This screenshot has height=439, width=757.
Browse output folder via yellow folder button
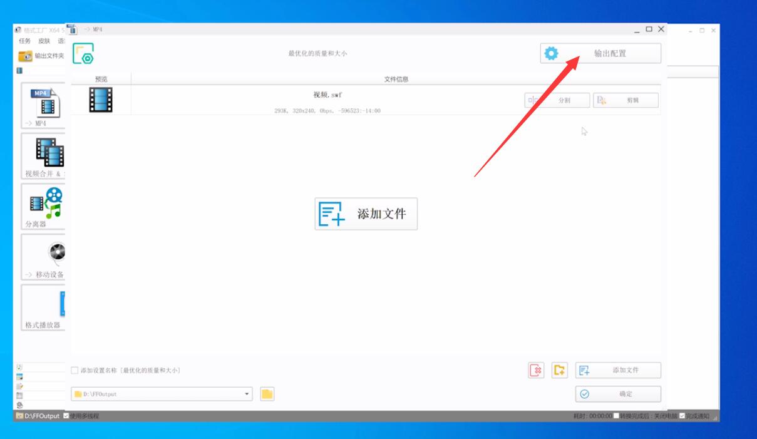coord(267,394)
